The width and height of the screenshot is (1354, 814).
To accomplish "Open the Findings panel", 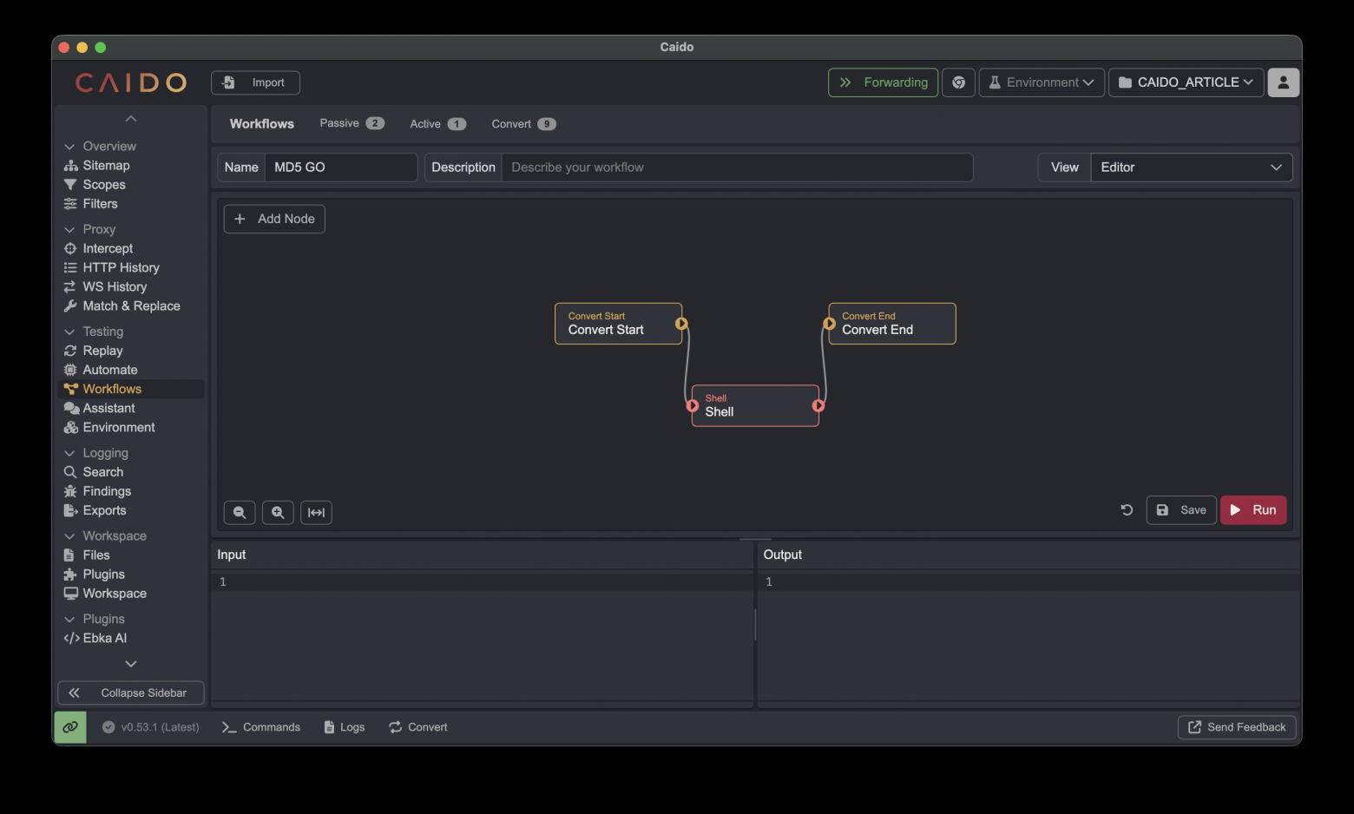I will tap(106, 490).
